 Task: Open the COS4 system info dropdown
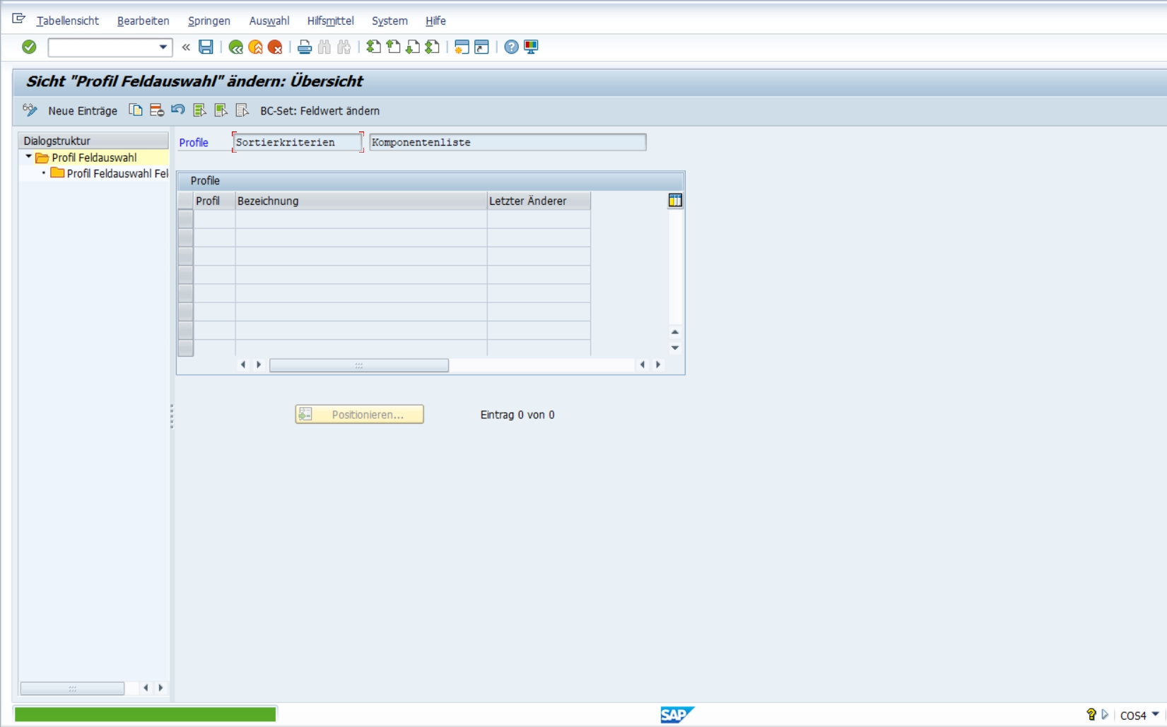click(1155, 714)
